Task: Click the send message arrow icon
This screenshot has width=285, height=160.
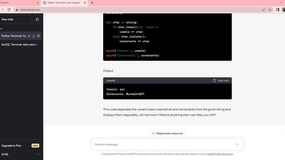Action: pos(237,144)
